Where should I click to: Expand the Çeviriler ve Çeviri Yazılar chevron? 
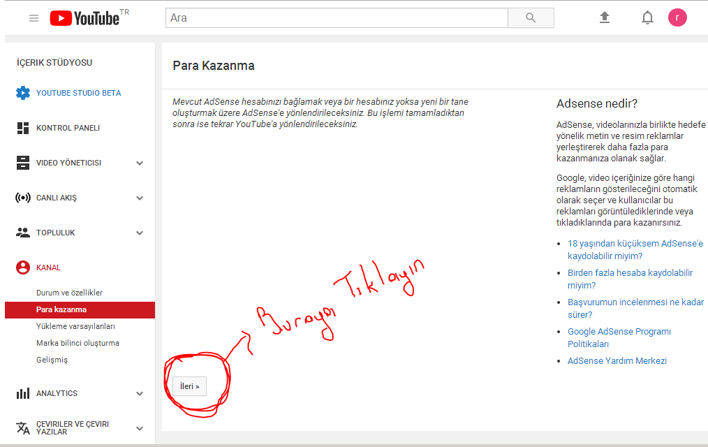click(x=140, y=428)
